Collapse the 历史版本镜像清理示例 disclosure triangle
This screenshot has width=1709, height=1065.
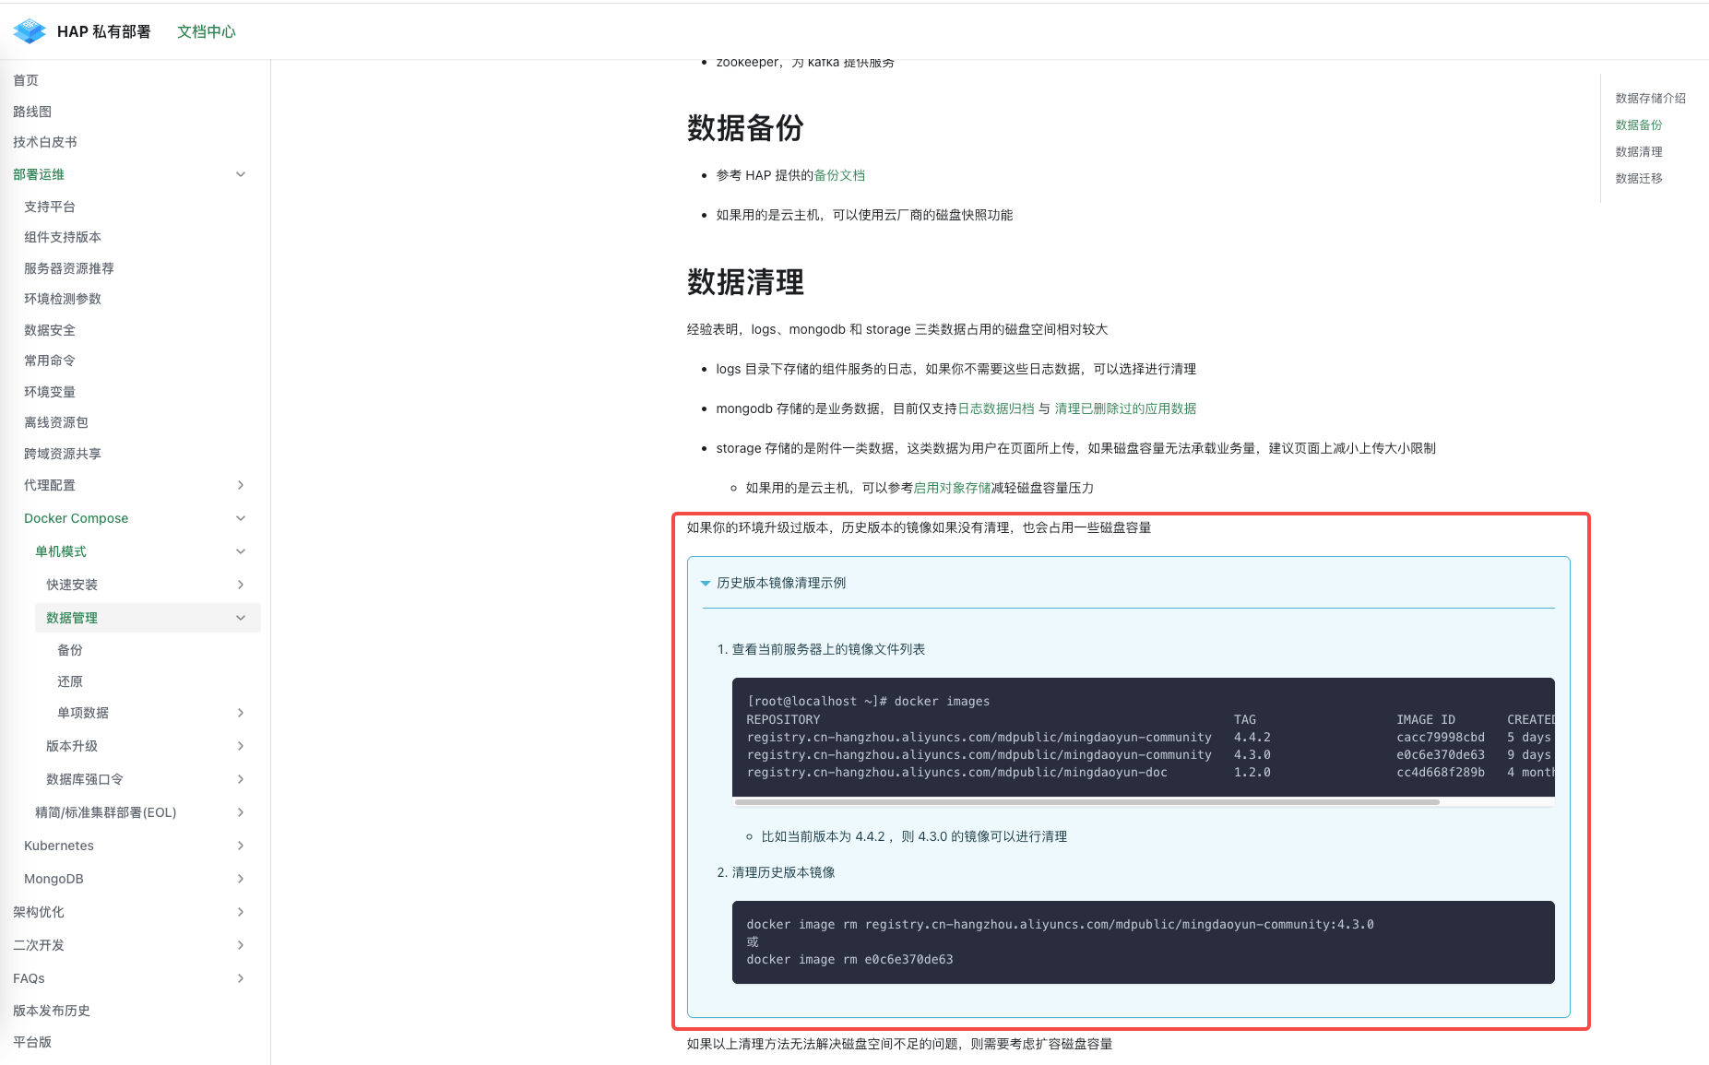pyautogui.click(x=706, y=583)
